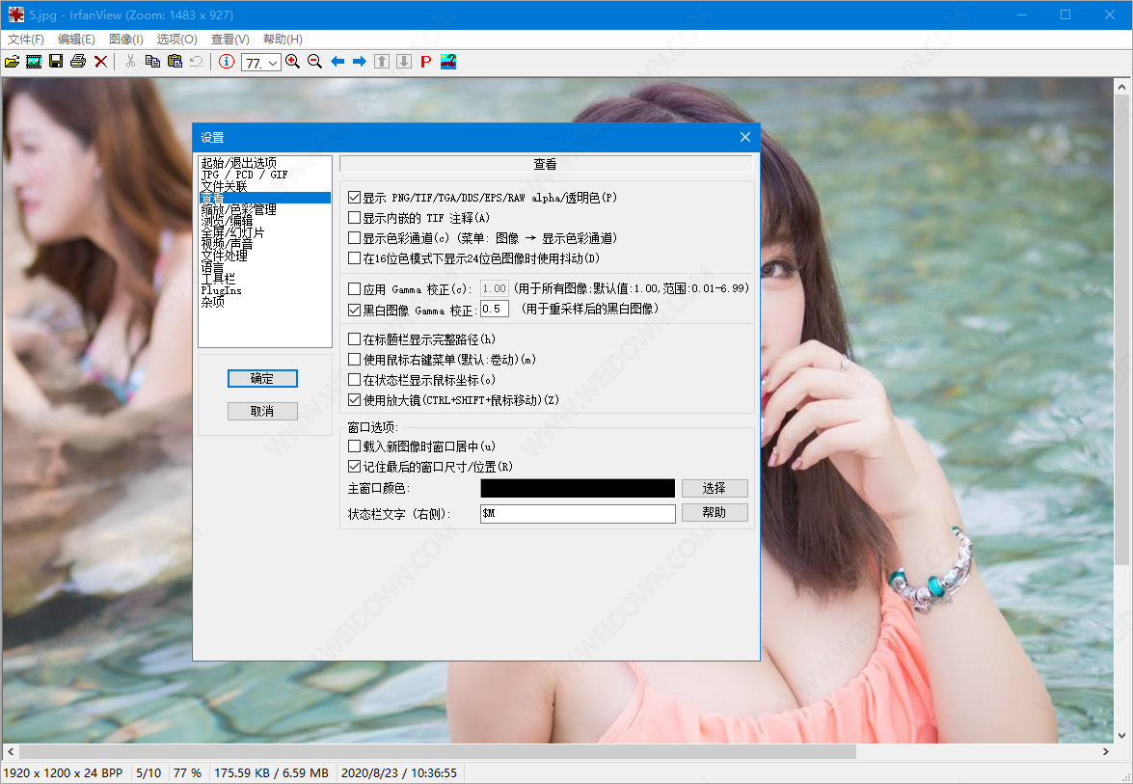Go to next image with right arrow
The image size is (1133, 784).
[x=360, y=62]
